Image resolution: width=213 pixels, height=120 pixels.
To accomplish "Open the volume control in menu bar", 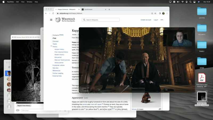I will click(x=178, y=2).
